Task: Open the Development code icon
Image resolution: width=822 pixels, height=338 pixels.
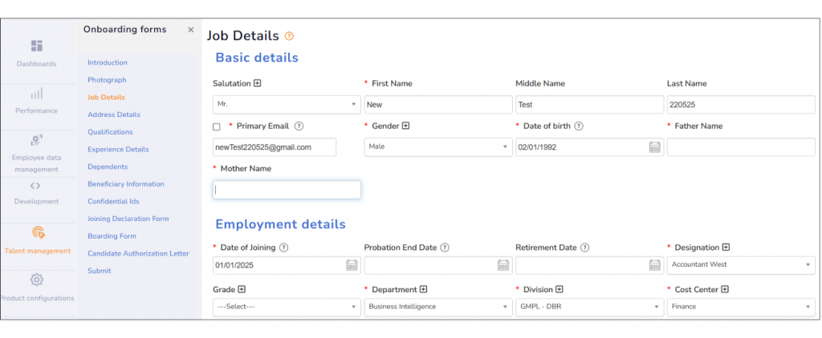Action: click(x=35, y=186)
